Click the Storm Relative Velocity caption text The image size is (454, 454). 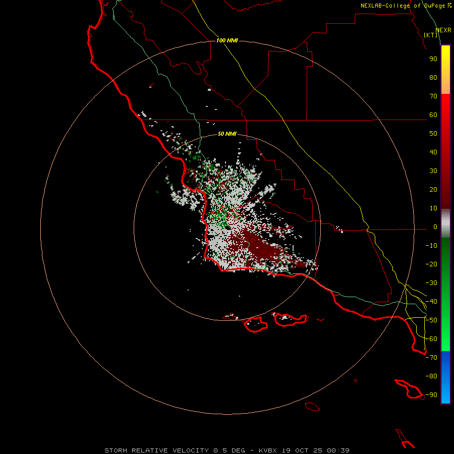(x=227, y=450)
